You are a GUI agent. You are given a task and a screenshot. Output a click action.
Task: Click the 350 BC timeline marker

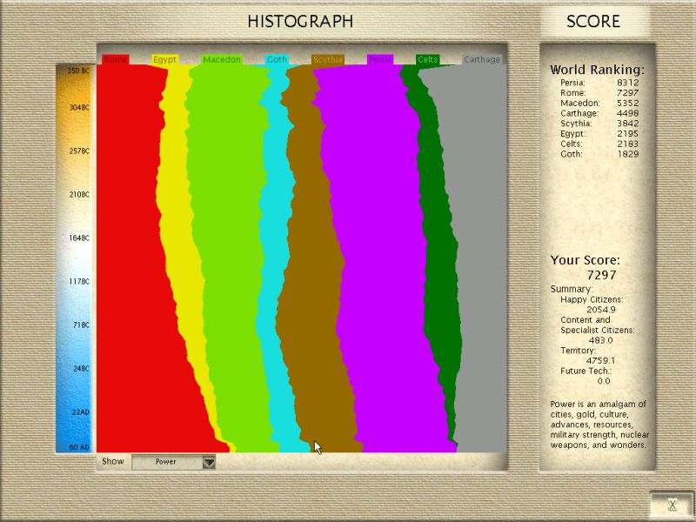coord(79,70)
